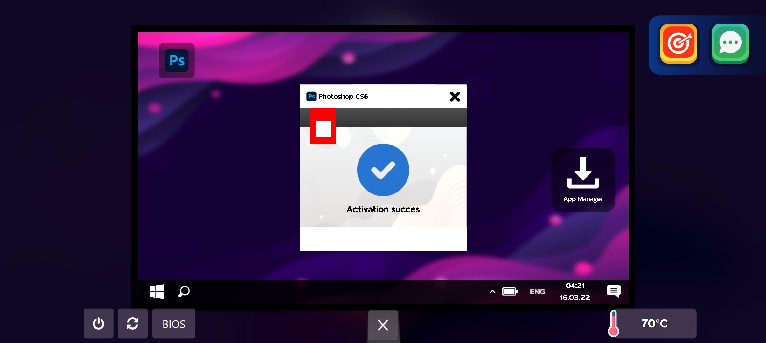This screenshot has width=766, height=343.
Task: Click the battery status icon
Action: [510, 292]
